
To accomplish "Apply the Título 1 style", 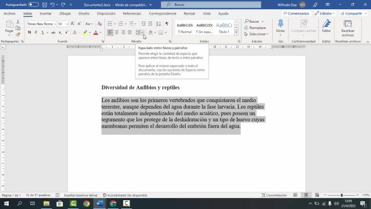I will [224, 28].
